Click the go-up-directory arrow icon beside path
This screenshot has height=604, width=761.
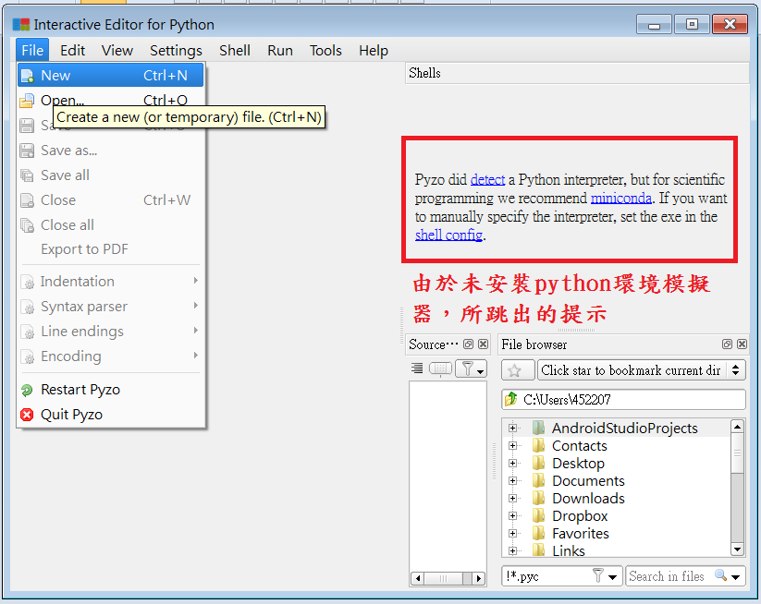pos(511,400)
